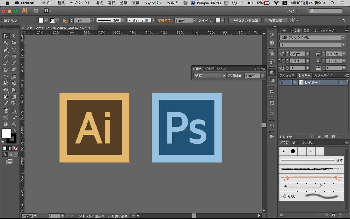Select the Rotate tool
Image resolution: width=350 pixels, height=219 pixels.
click(x=6, y=77)
